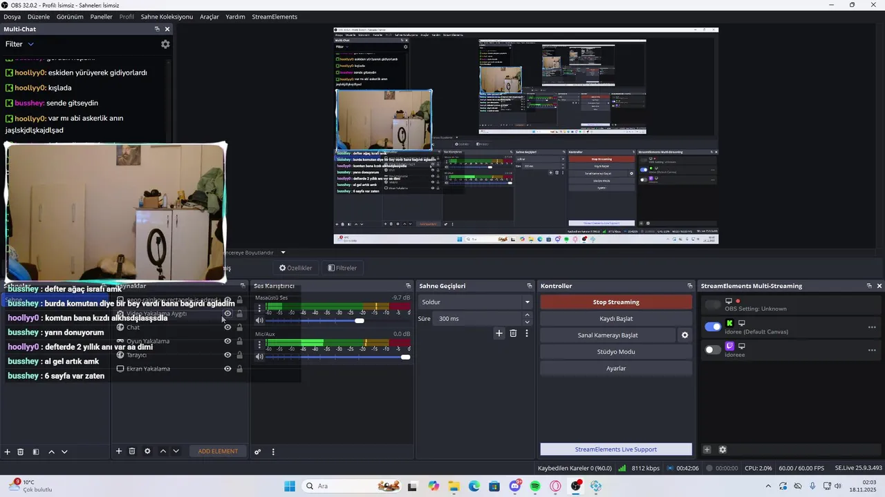This screenshot has width=885, height=497.
Task: Move selected source up in Kaynaklar
Action: [163, 451]
